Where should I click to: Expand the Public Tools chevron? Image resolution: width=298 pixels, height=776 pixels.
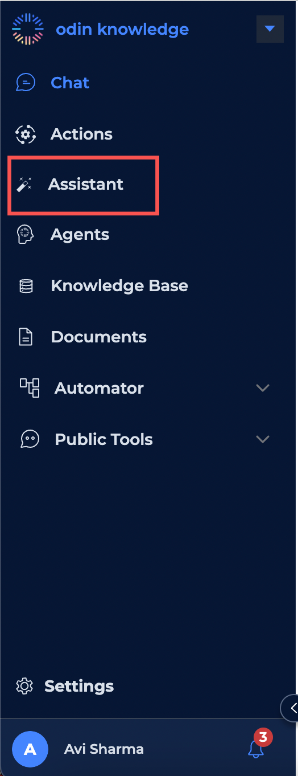(263, 439)
